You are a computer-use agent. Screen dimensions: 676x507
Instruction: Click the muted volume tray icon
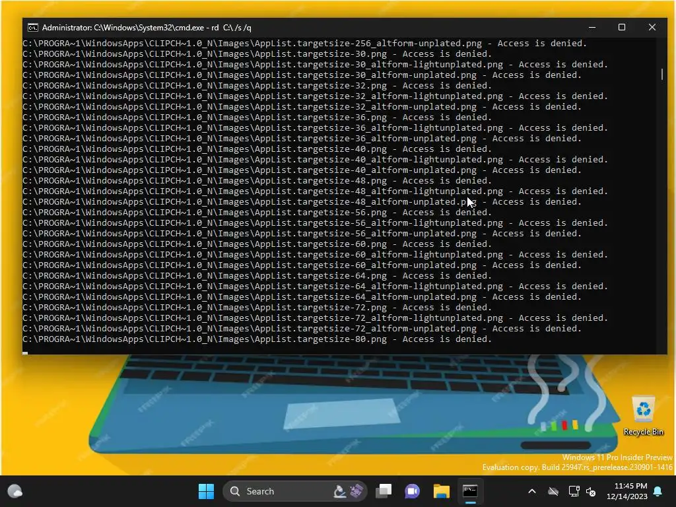(x=591, y=491)
